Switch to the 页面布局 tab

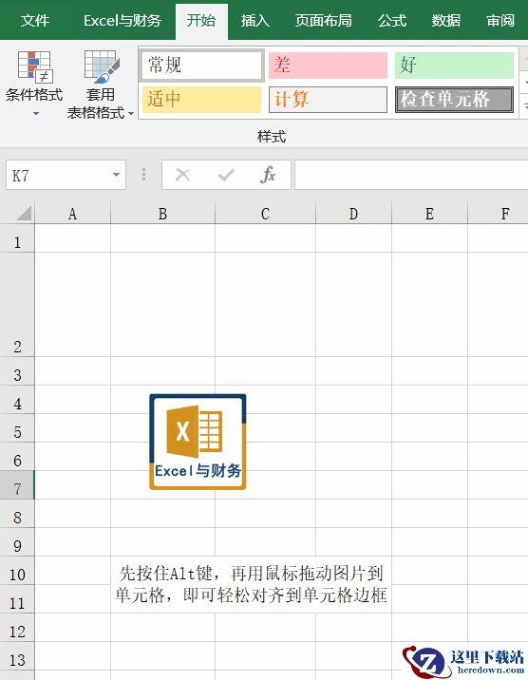tap(324, 20)
